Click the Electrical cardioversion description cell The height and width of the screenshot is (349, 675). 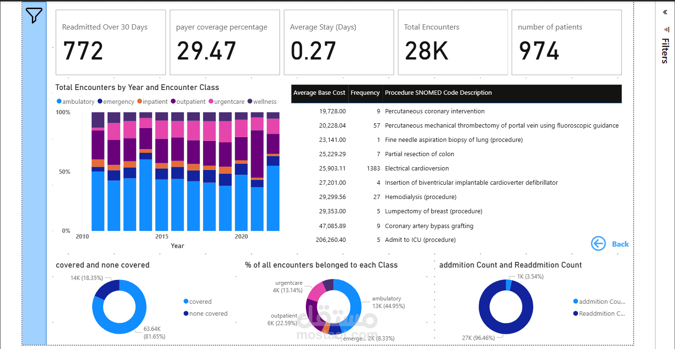[x=417, y=168]
